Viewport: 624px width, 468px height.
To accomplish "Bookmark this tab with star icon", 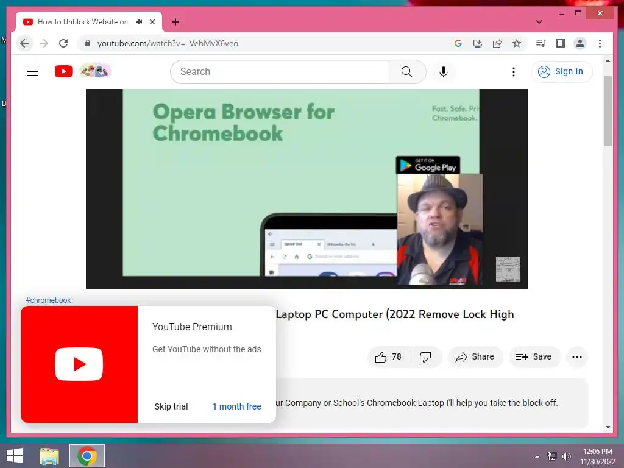I will 517,43.
